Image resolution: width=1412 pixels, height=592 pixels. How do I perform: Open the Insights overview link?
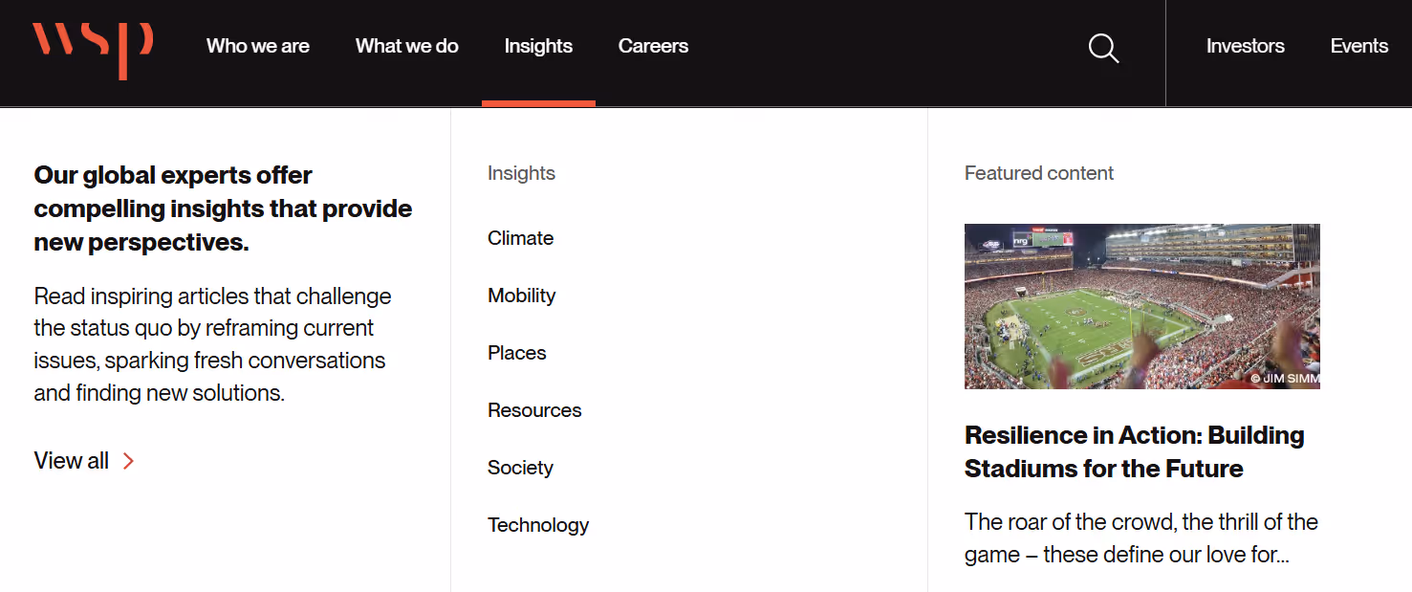[521, 172]
